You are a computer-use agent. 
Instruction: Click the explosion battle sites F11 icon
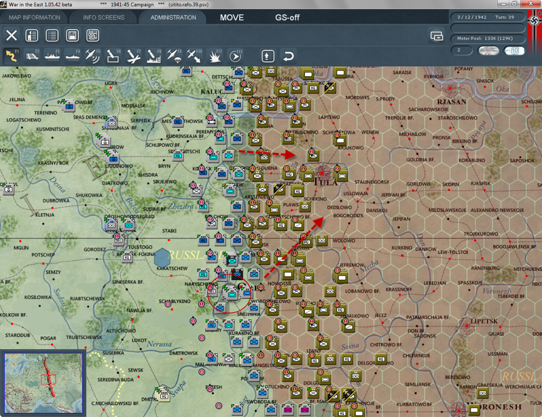point(215,56)
